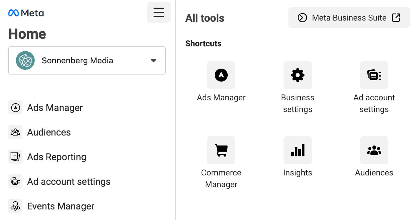
Task: Click the Audiences icon in the sidebar
Action: pos(15,132)
